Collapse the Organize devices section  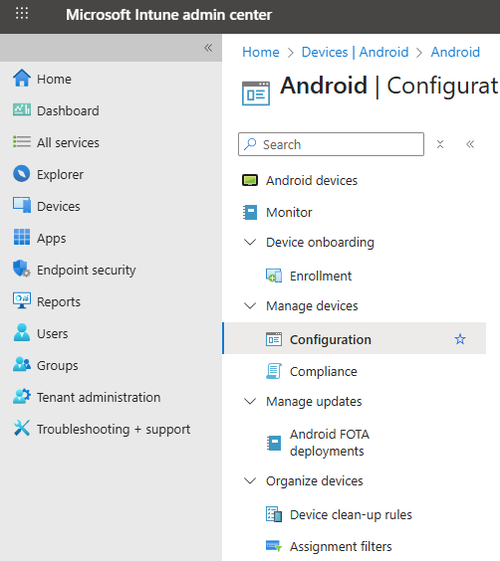250,480
